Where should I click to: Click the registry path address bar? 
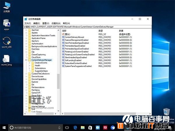click(x=87, y=27)
